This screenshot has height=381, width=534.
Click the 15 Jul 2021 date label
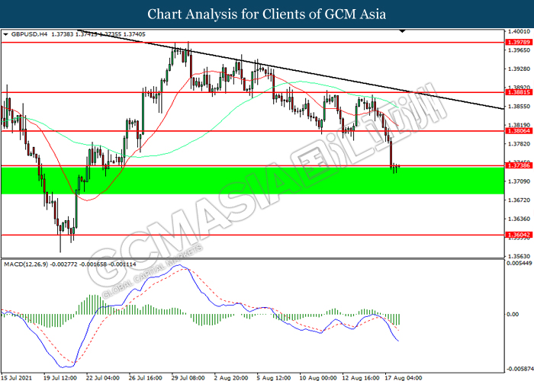point(17,378)
